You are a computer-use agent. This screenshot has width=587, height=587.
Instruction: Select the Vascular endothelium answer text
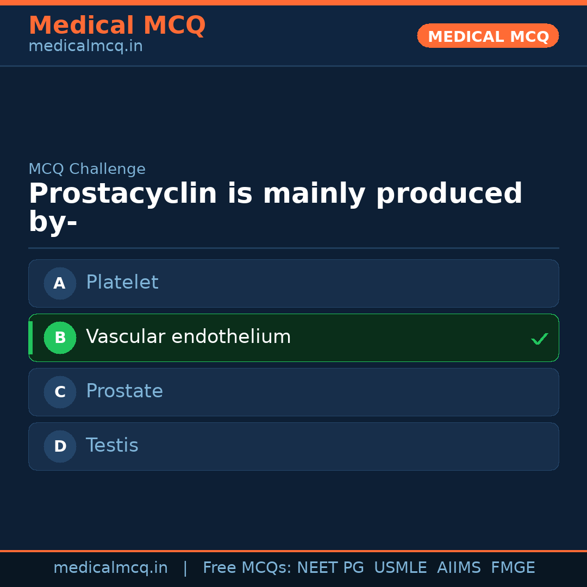pyautogui.click(x=188, y=337)
